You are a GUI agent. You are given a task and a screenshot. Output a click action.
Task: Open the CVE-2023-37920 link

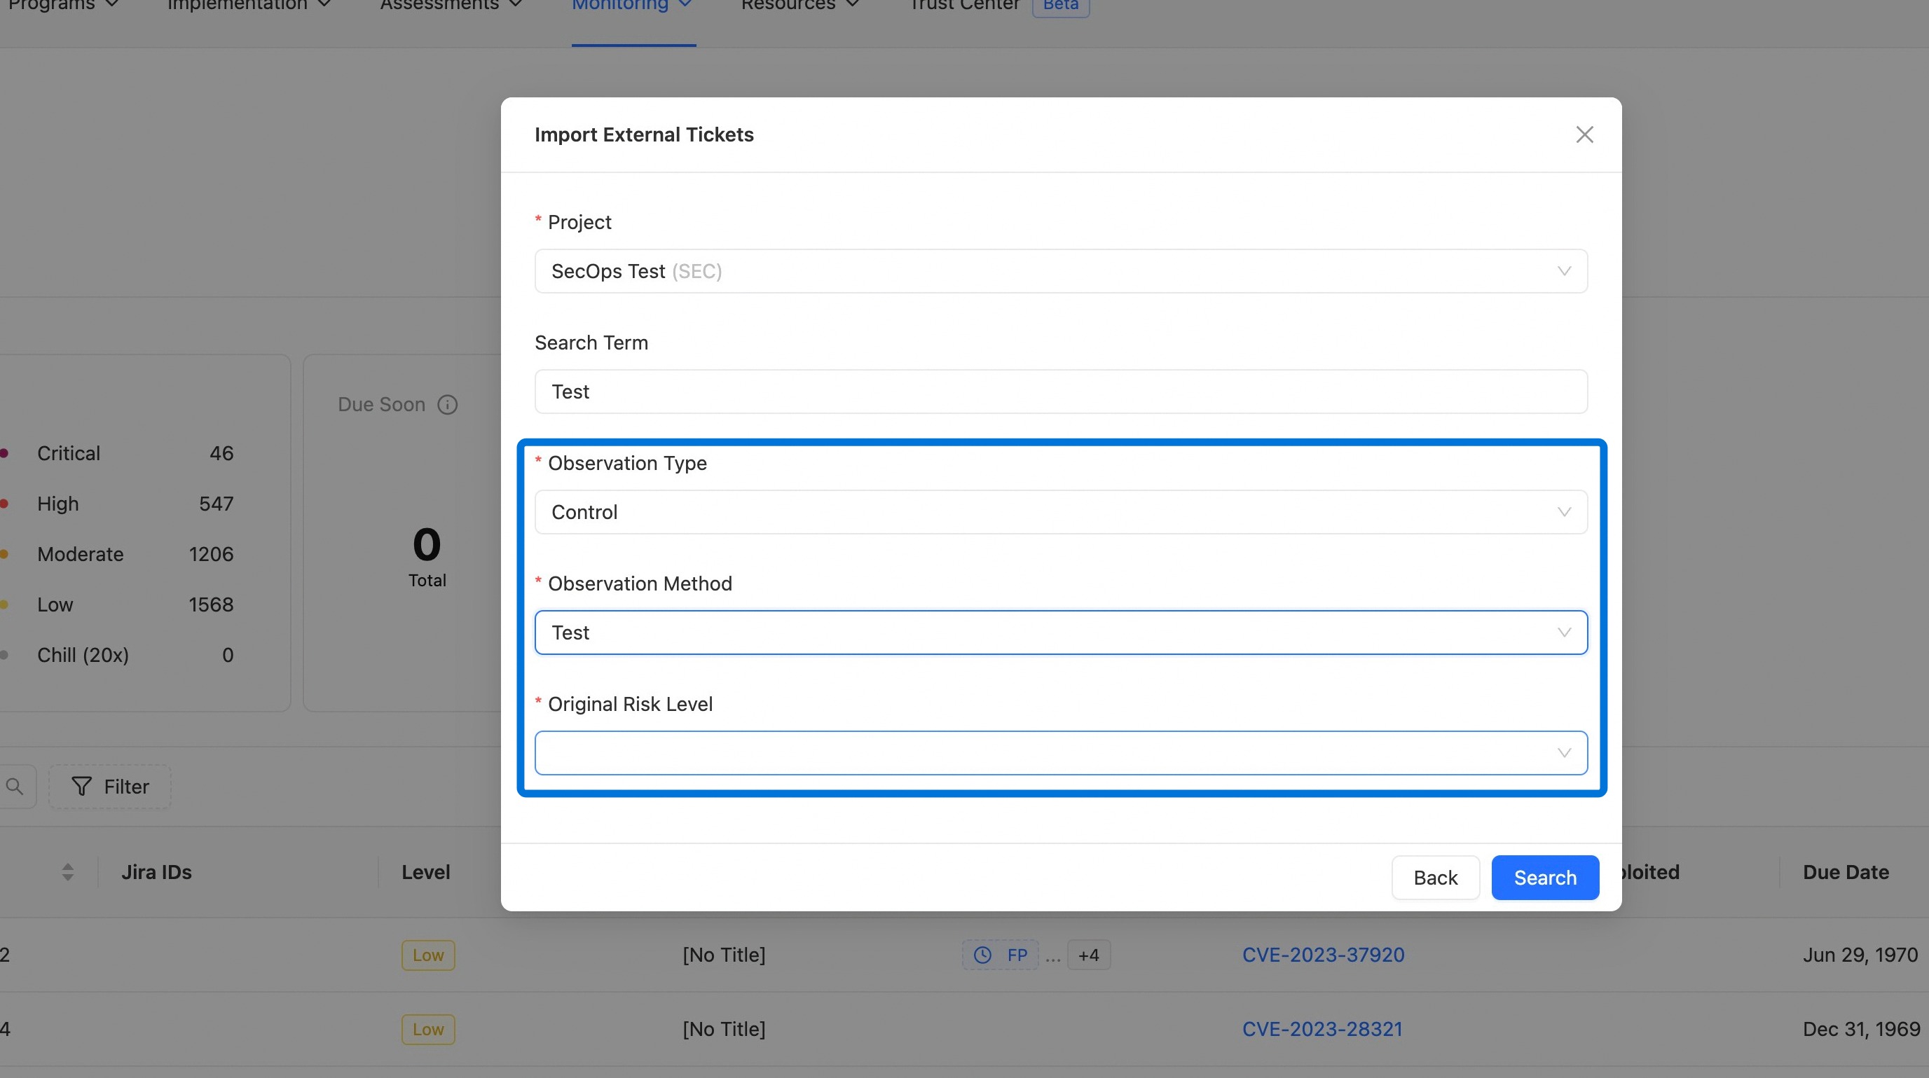pos(1323,955)
